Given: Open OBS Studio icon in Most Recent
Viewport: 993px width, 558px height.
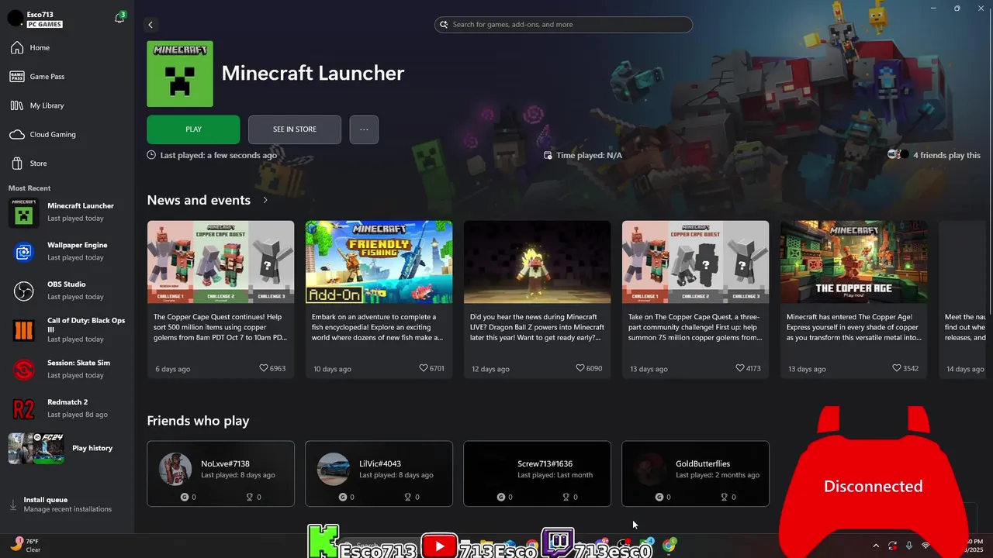Looking at the screenshot, I should 23,291.
